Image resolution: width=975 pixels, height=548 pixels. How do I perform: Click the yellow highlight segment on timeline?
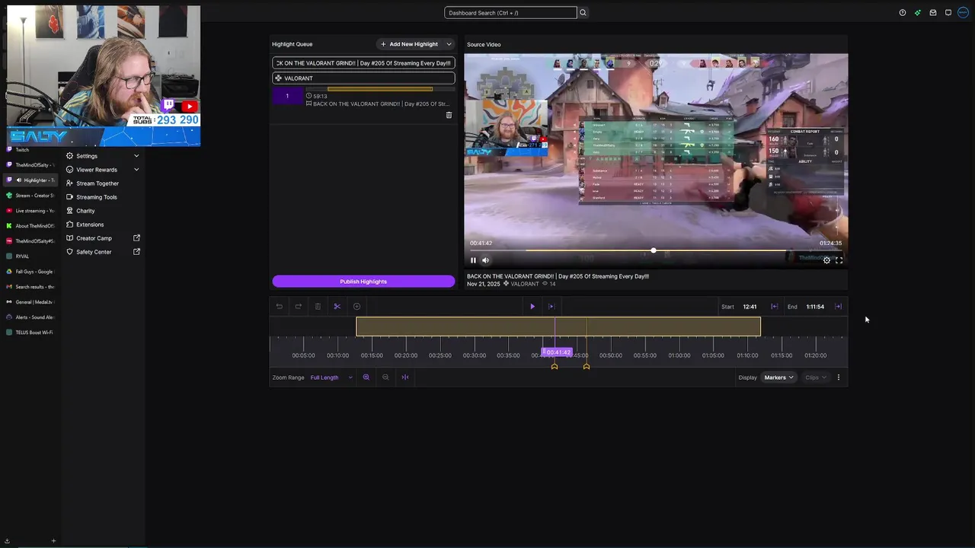(x=558, y=327)
